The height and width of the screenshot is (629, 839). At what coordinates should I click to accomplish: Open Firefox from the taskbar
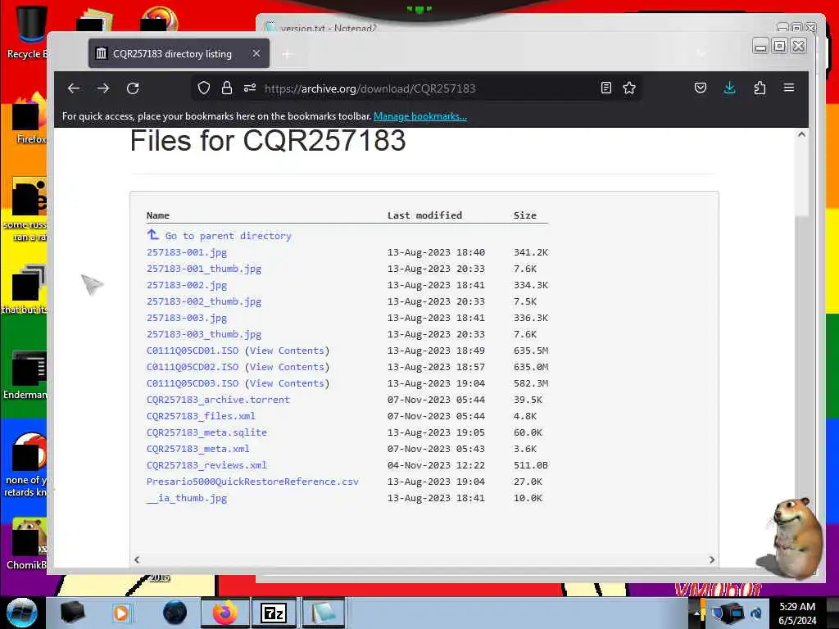(224, 613)
